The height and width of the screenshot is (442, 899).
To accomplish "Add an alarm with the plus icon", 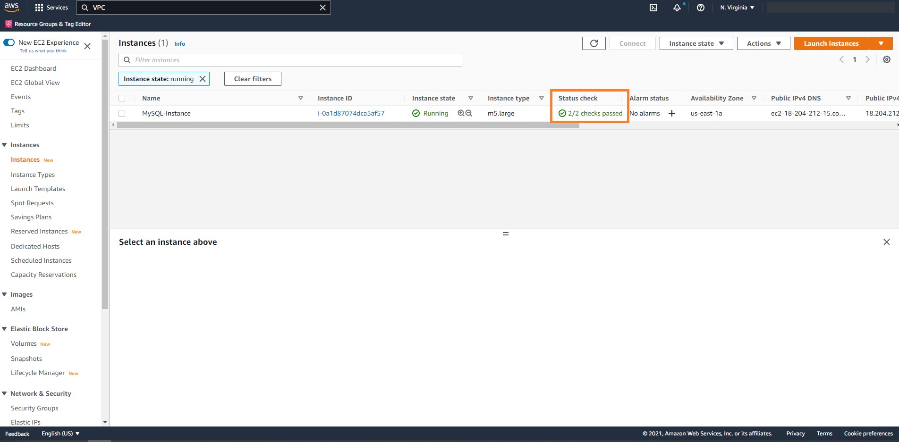I will pyautogui.click(x=672, y=113).
